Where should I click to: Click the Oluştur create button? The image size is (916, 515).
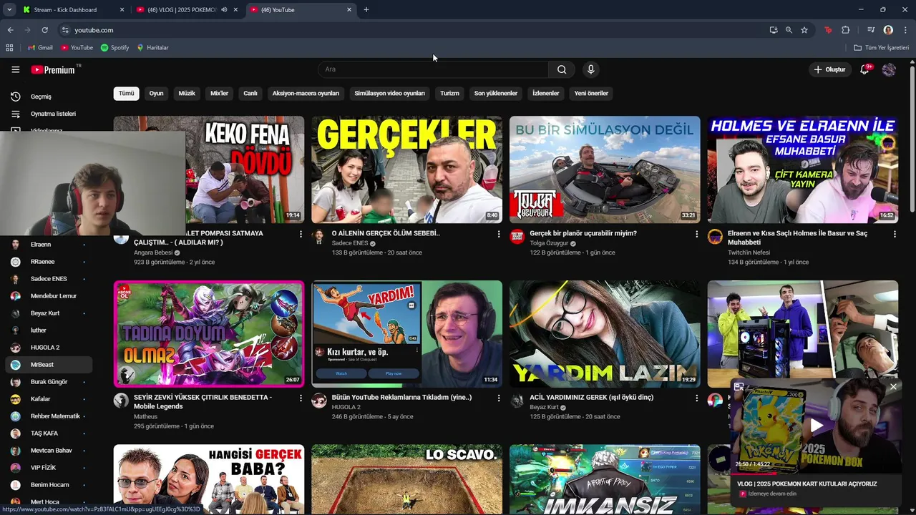coord(829,69)
